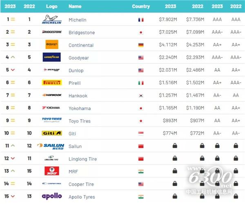Click the Name column header
Viewport: 245px width, 204px height.
(75, 7)
